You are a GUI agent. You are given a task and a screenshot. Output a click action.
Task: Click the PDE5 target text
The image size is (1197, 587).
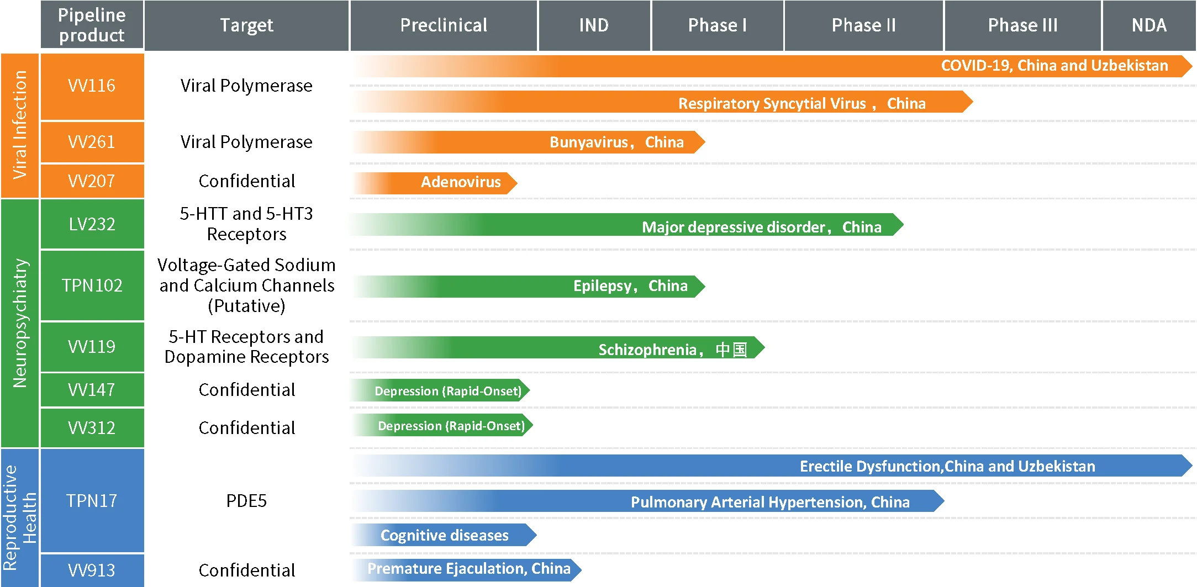point(246,501)
